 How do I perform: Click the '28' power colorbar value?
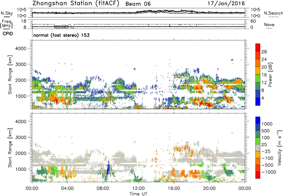coord(264,52)
